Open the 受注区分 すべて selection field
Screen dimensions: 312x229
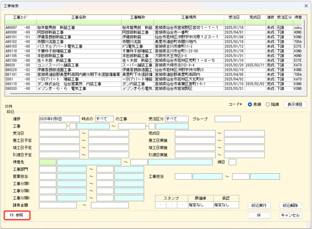tap(177, 119)
